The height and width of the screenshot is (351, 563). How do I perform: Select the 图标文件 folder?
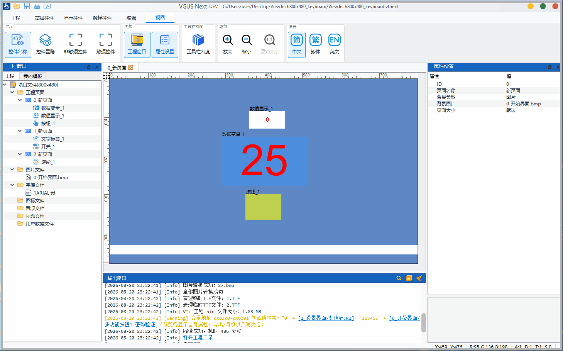click(35, 200)
